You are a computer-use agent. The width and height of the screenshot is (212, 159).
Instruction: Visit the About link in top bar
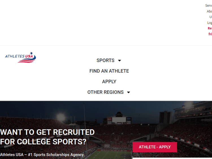tap(209, 11)
